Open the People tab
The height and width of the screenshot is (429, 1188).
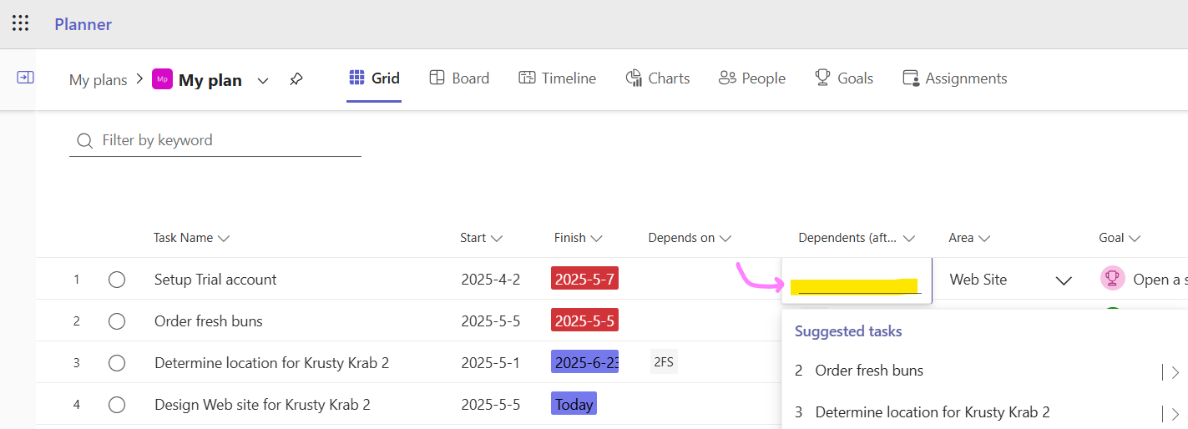coord(751,78)
